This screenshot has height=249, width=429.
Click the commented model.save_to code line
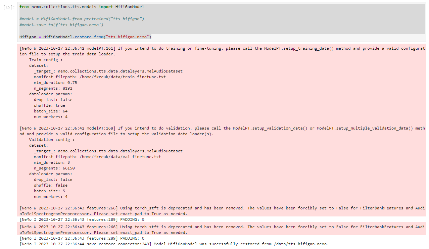[x=61, y=25]
